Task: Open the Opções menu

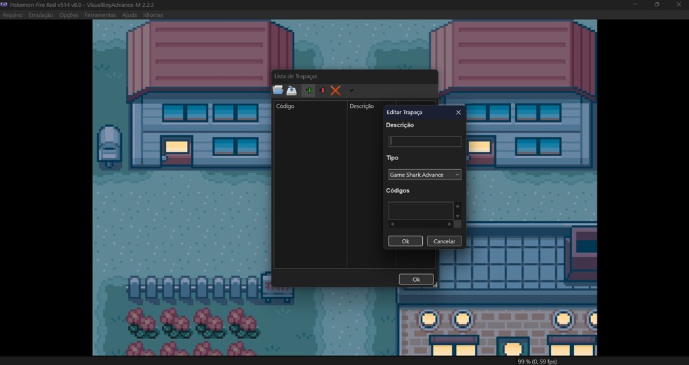Action: pos(69,15)
